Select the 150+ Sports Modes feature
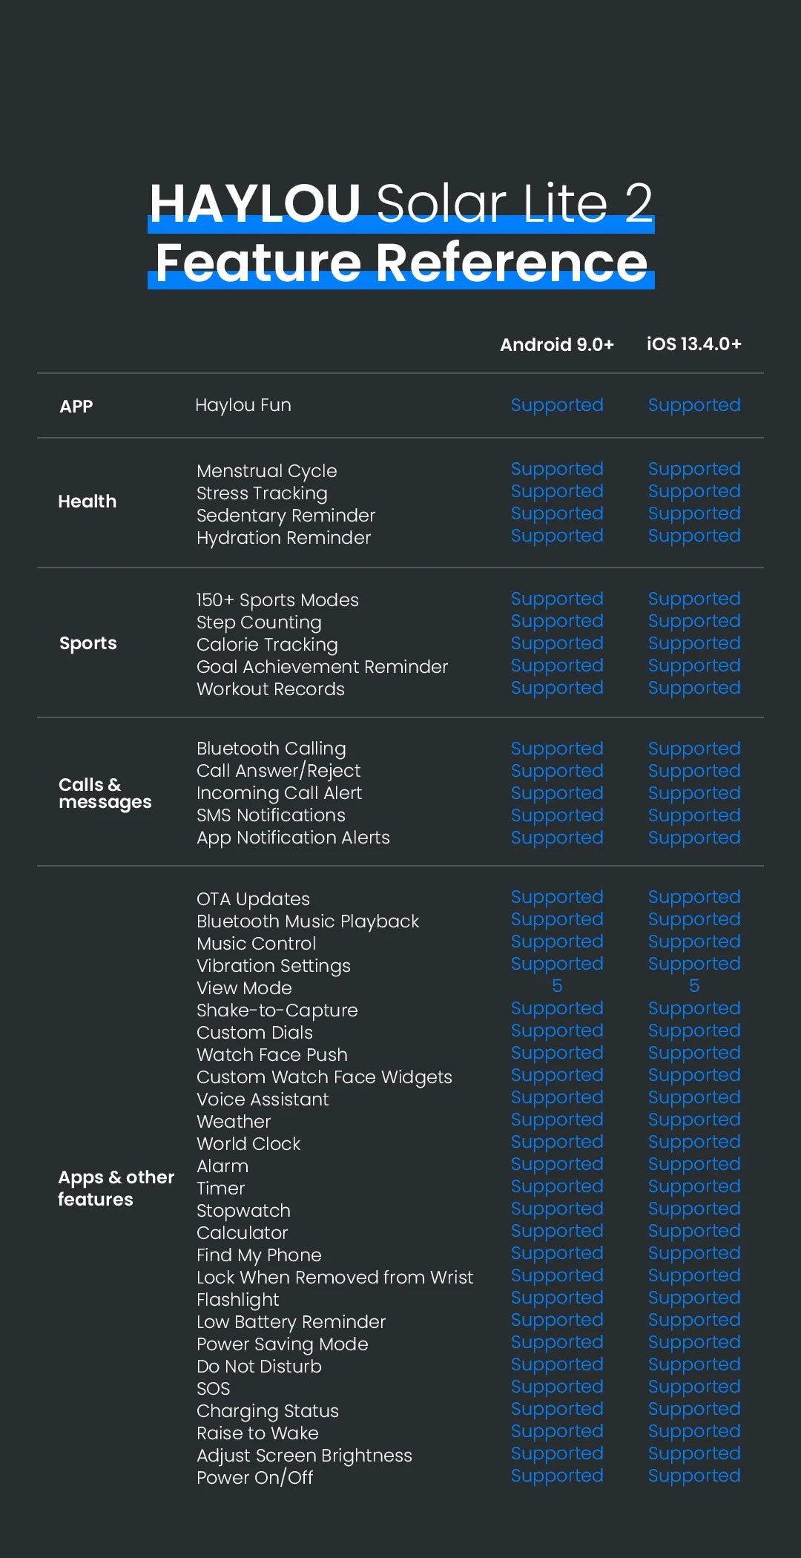Screen dimensions: 801x1558 tap(277, 600)
